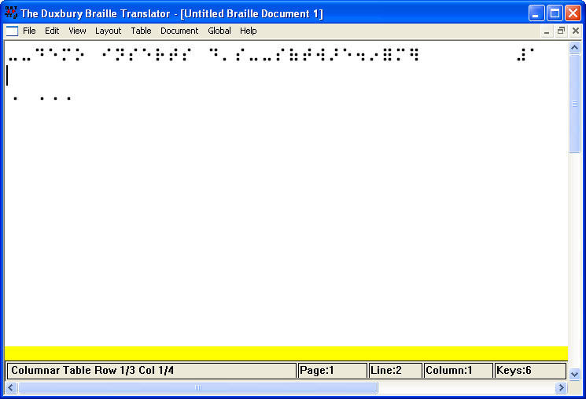This screenshot has width=586, height=399.
Task: Click the vertical scrollbar thumb
Action: pos(574,104)
